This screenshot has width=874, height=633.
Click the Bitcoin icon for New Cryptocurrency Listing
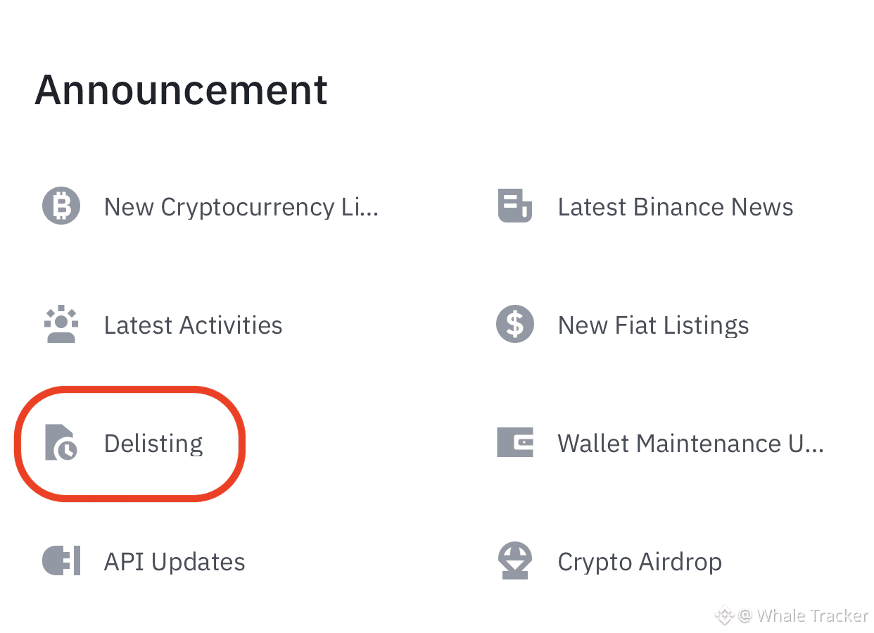(x=61, y=206)
